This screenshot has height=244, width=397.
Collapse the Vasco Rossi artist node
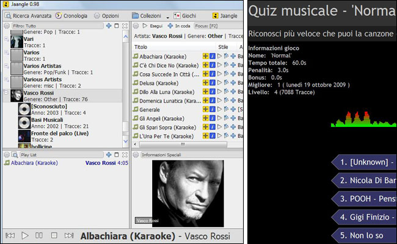click(6, 93)
